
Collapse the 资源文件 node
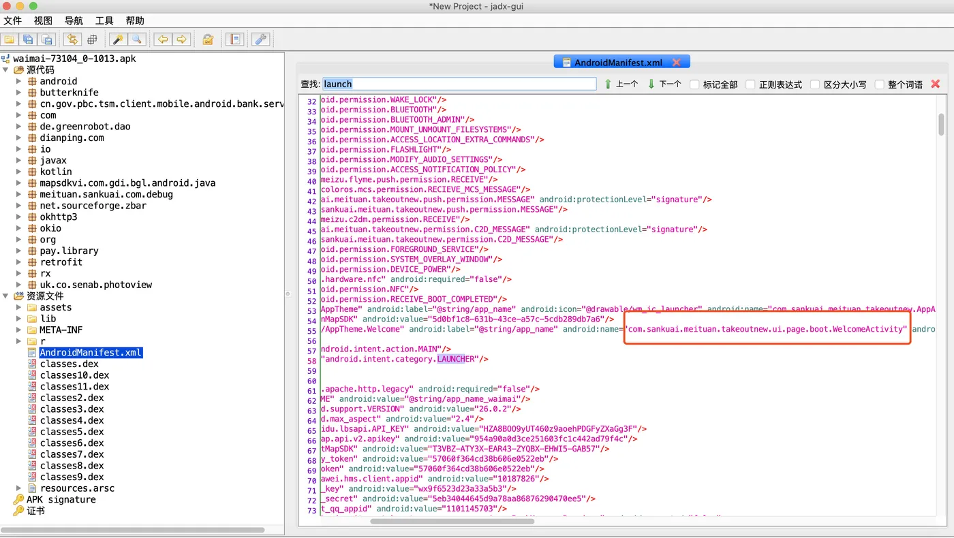click(x=5, y=296)
